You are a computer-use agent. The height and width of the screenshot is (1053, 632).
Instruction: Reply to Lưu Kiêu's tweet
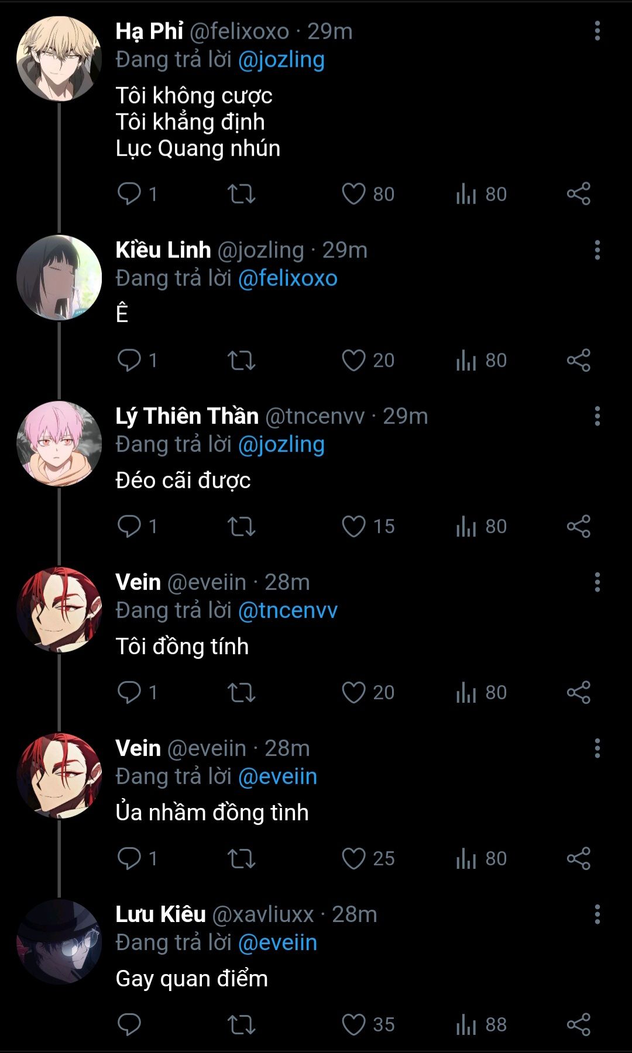tap(129, 1024)
